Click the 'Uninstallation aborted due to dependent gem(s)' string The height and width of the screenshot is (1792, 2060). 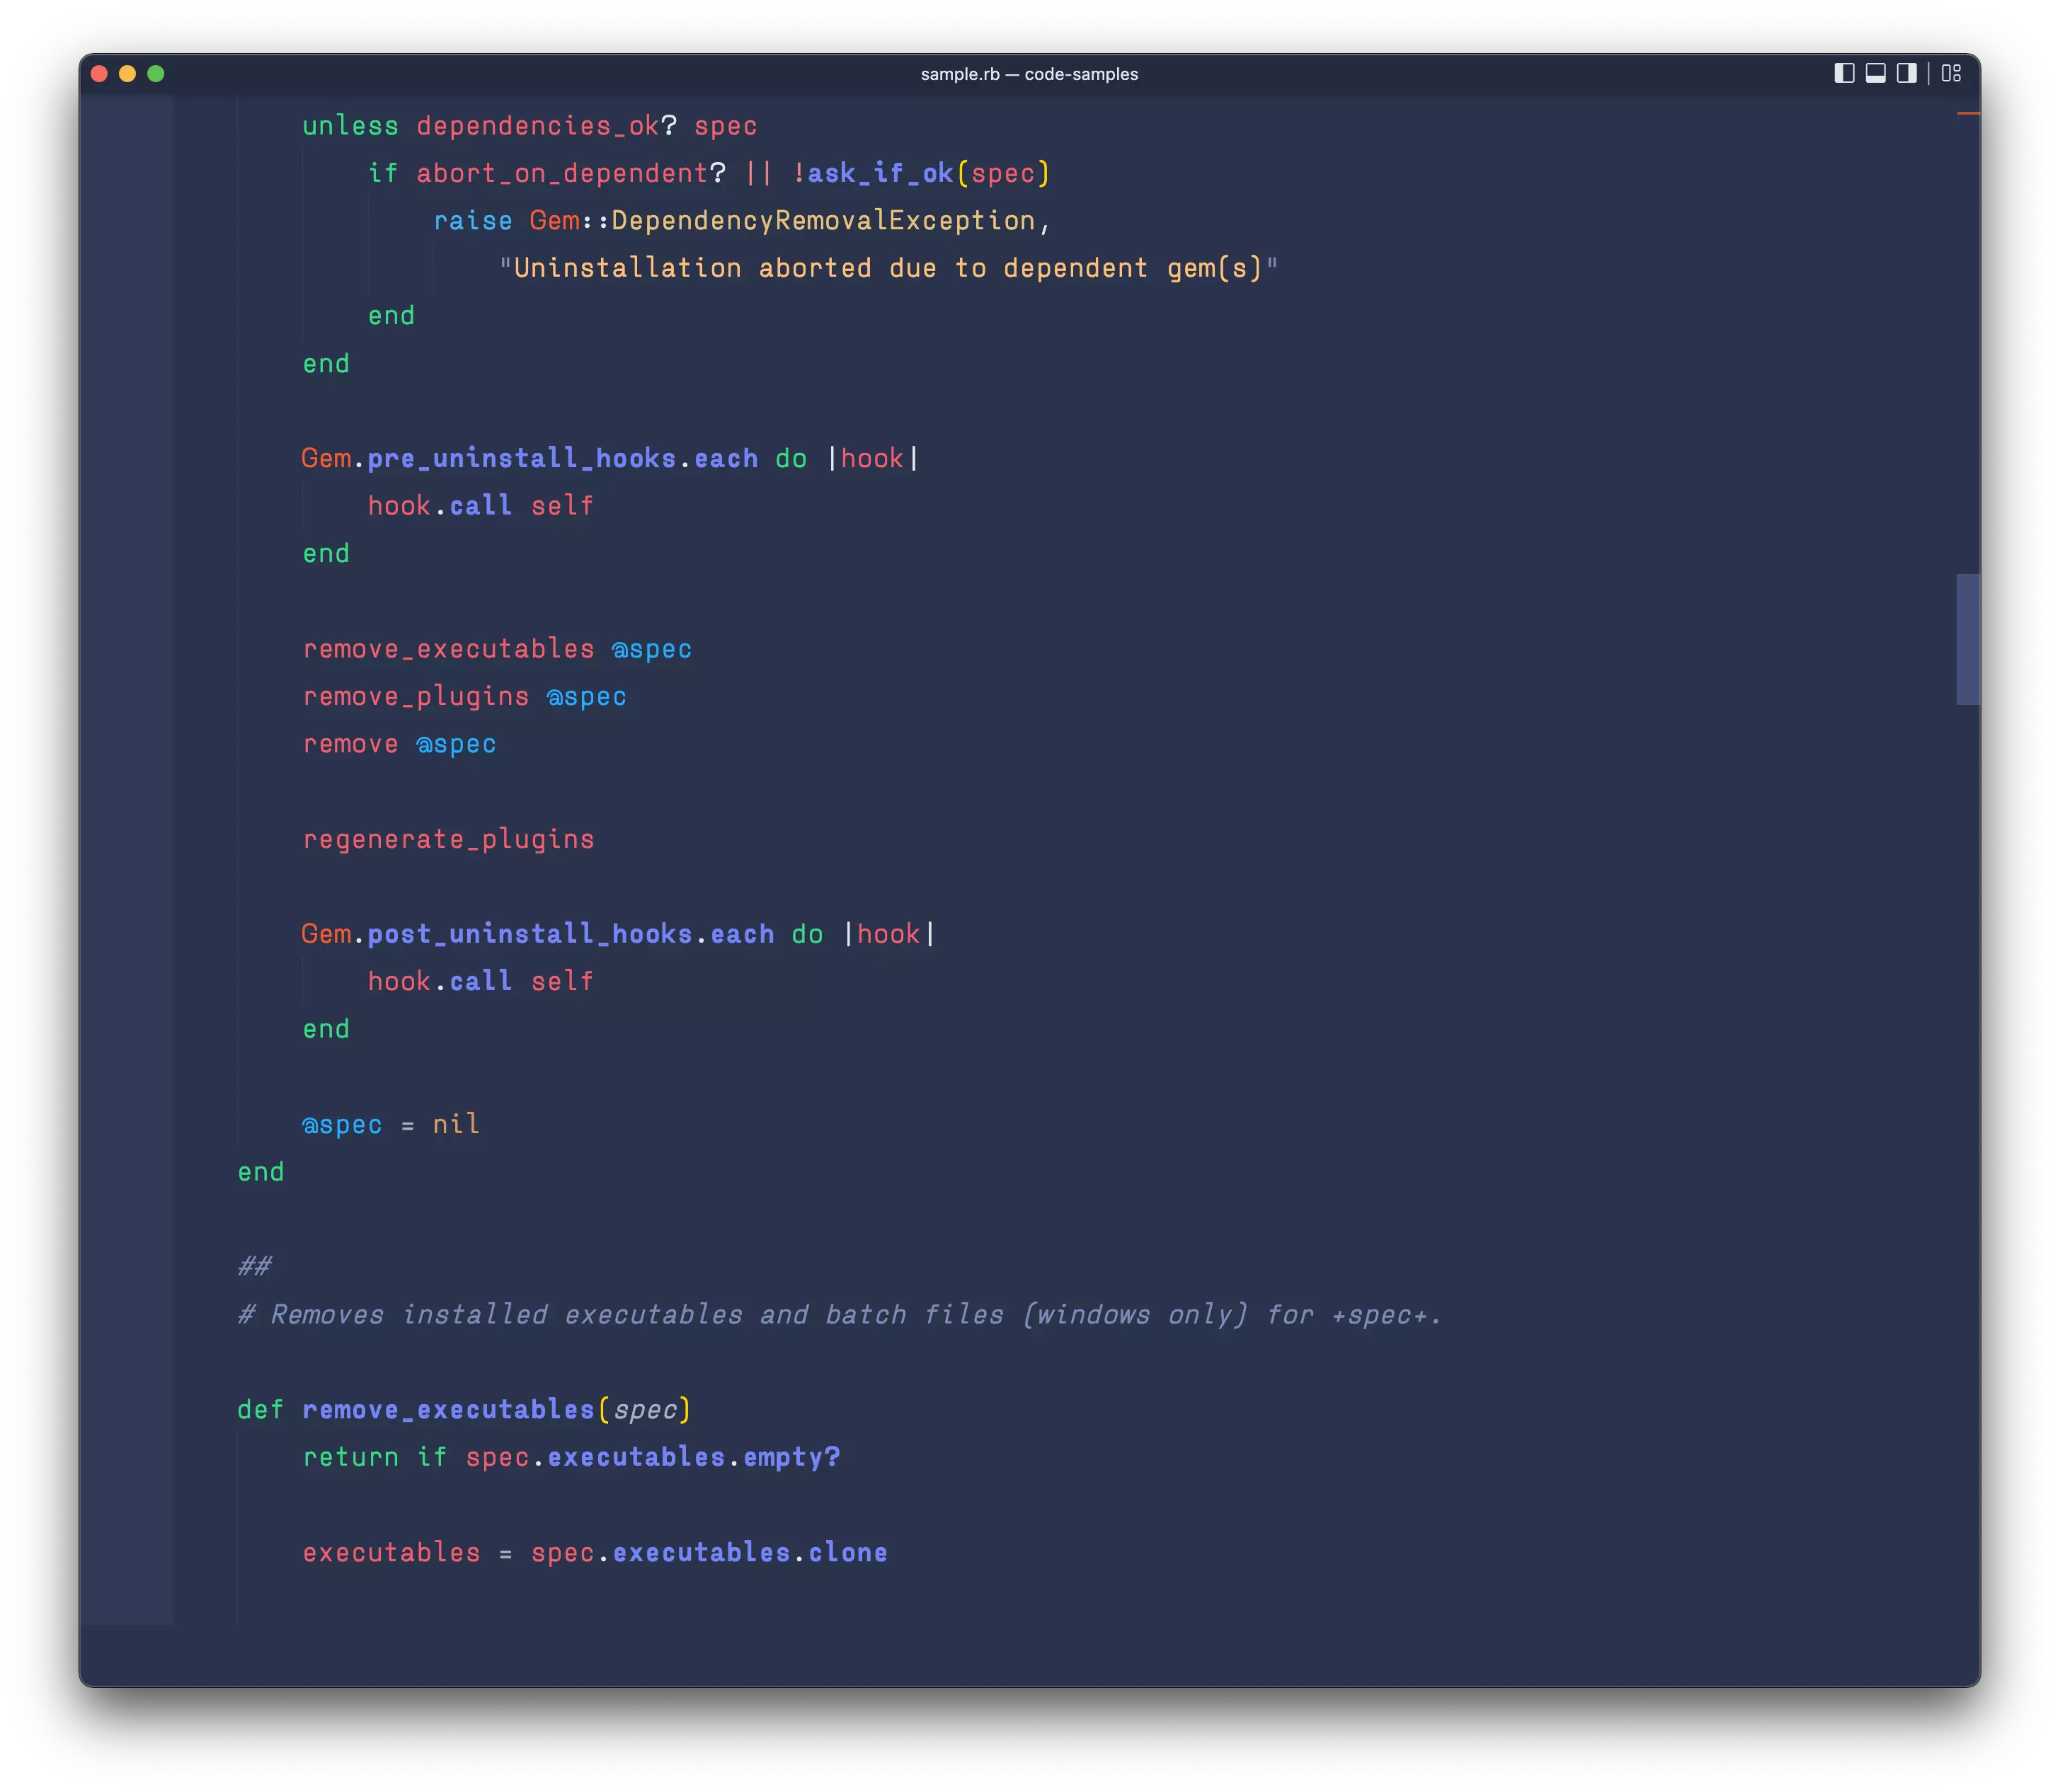click(x=888, y=268)
